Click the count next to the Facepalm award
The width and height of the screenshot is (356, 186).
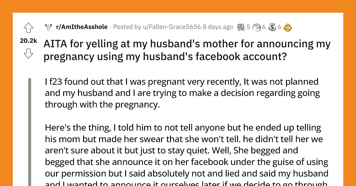(x=264, y=27)
